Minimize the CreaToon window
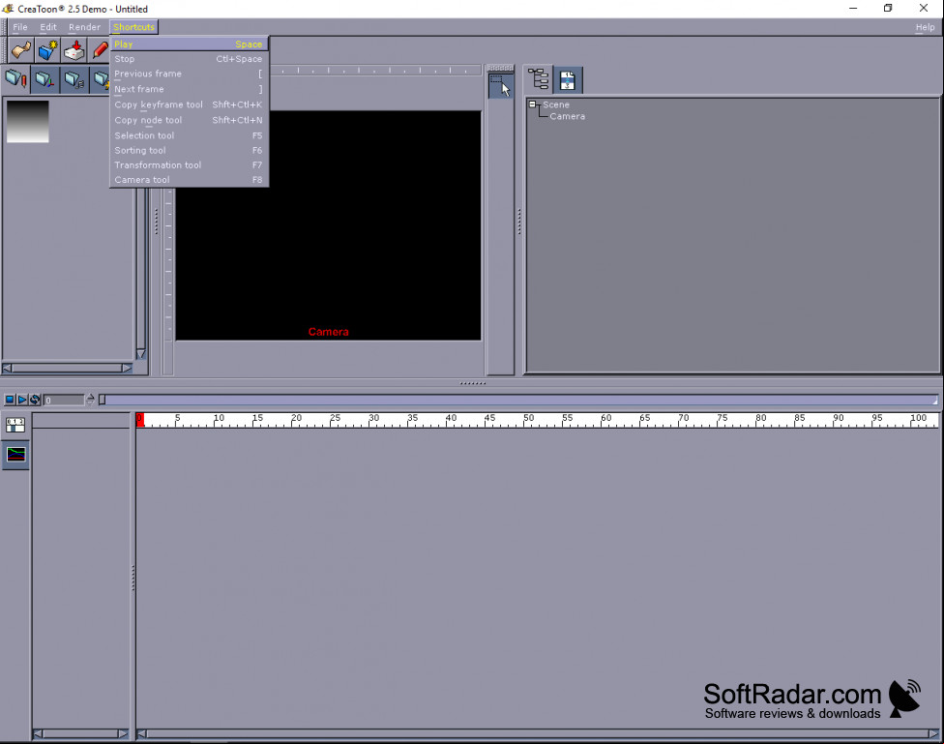This screenshot has width=944, height=744. click(853, 9)
